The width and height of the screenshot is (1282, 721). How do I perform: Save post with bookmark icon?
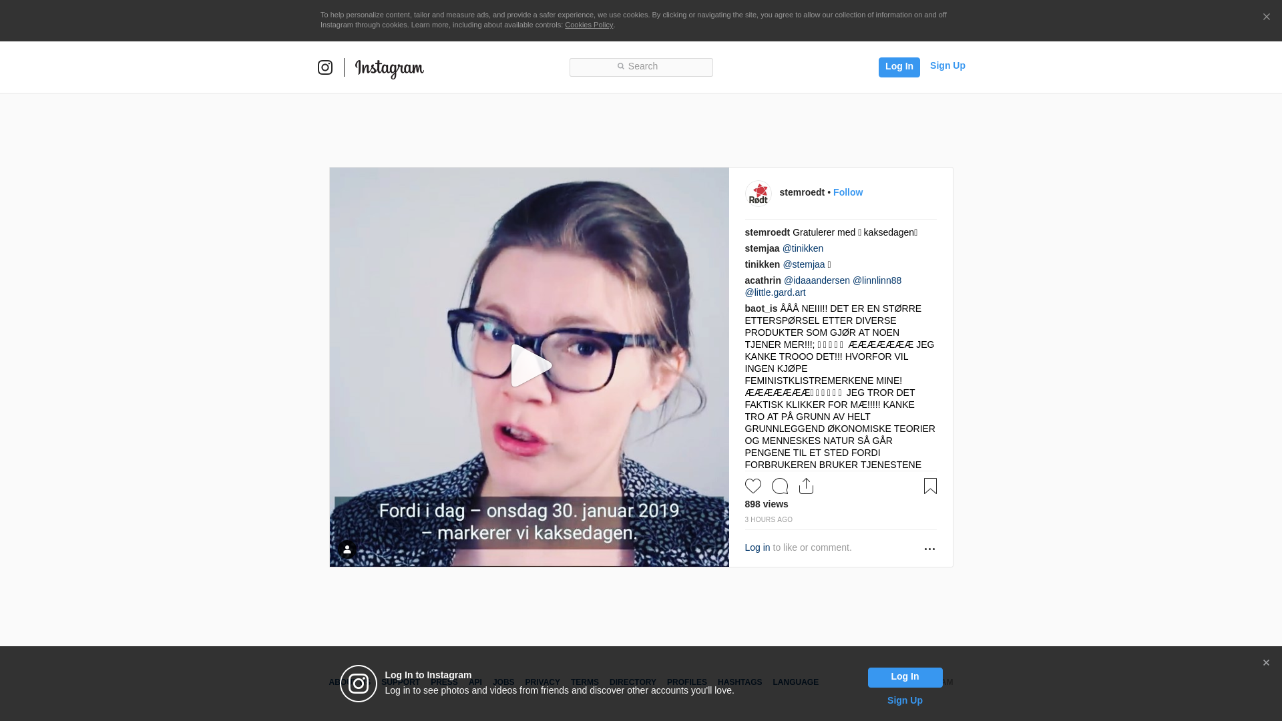tap(929, 486)
